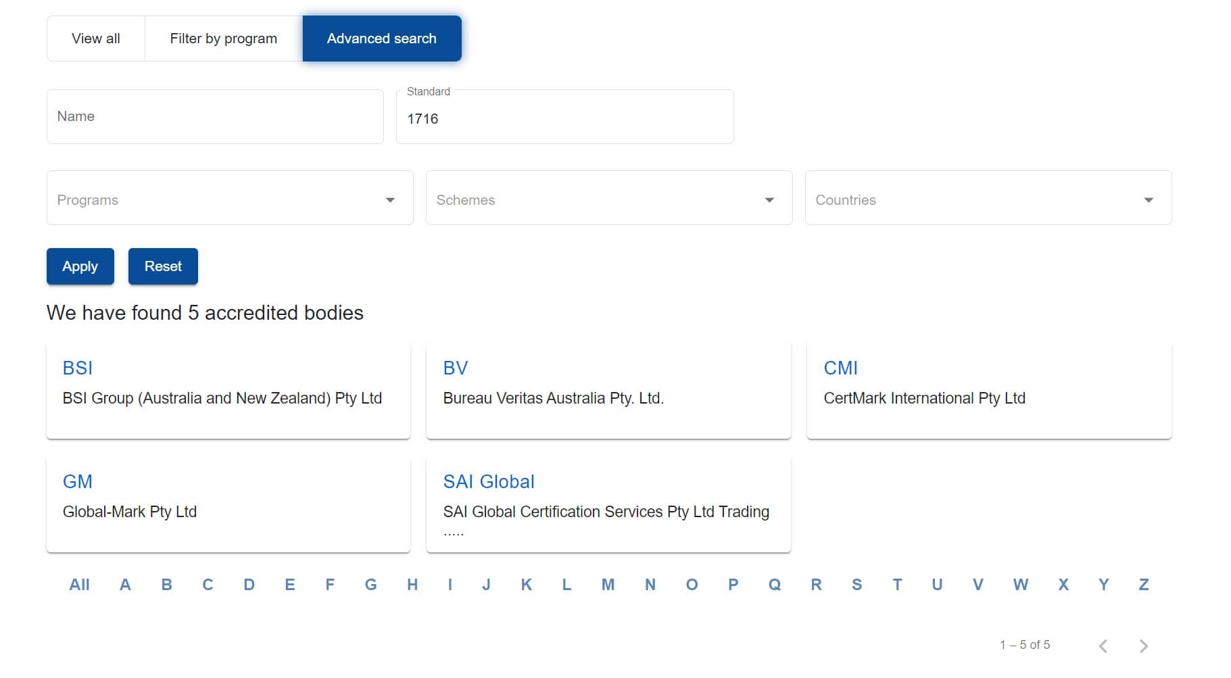
Task: Open the SAI Global link
Action: pyautogui.click(x=489, y=481)
